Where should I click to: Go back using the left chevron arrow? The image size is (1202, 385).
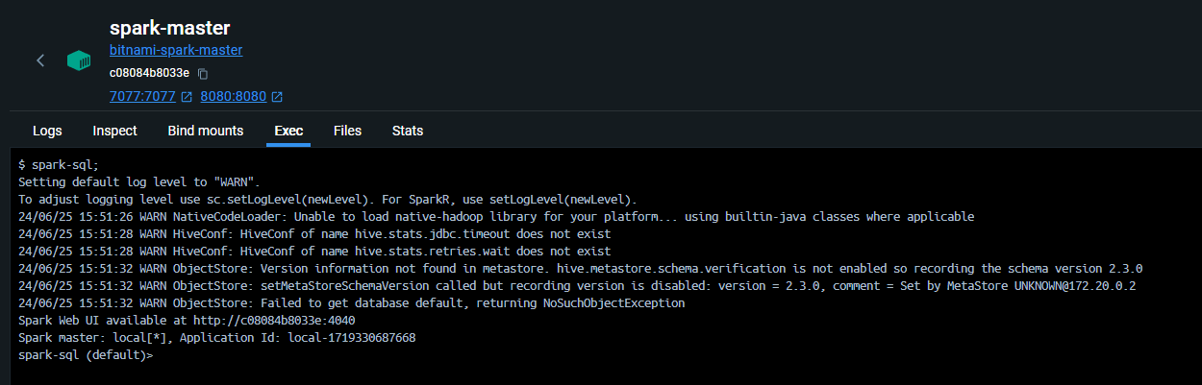pyautogui.click(x=40, y=60)
